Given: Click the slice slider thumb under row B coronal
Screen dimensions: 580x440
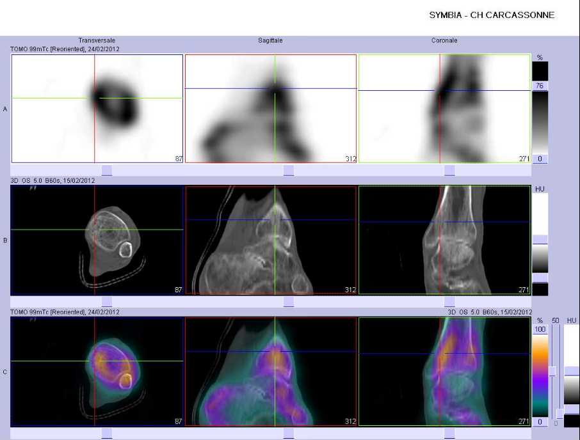Looking at the screenshot, I should [x=449, y=302].
